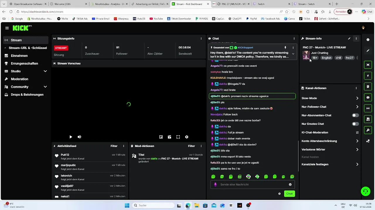Open picture-in-picture on the stream preview

(161, 137)
